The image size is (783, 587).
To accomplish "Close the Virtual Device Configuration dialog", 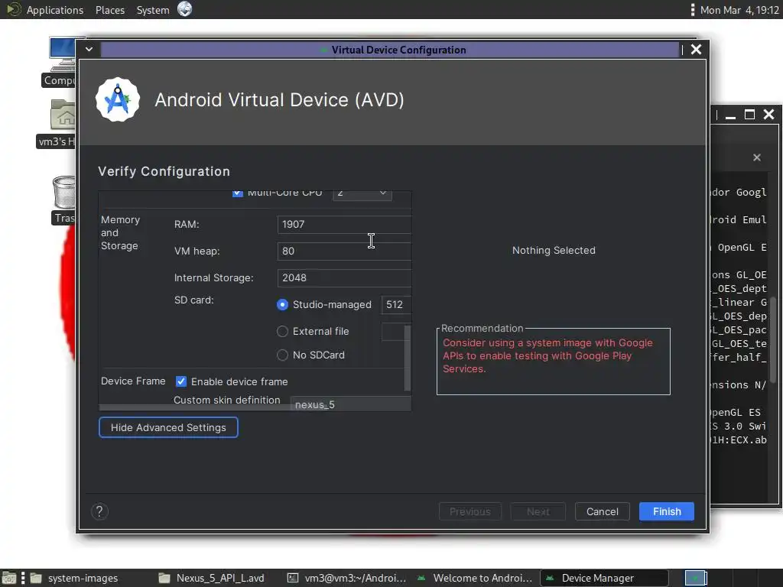I will click(696, 50).
